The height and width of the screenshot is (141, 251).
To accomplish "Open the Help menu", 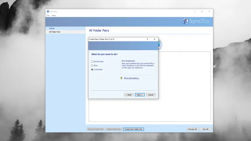I will 54,16.
